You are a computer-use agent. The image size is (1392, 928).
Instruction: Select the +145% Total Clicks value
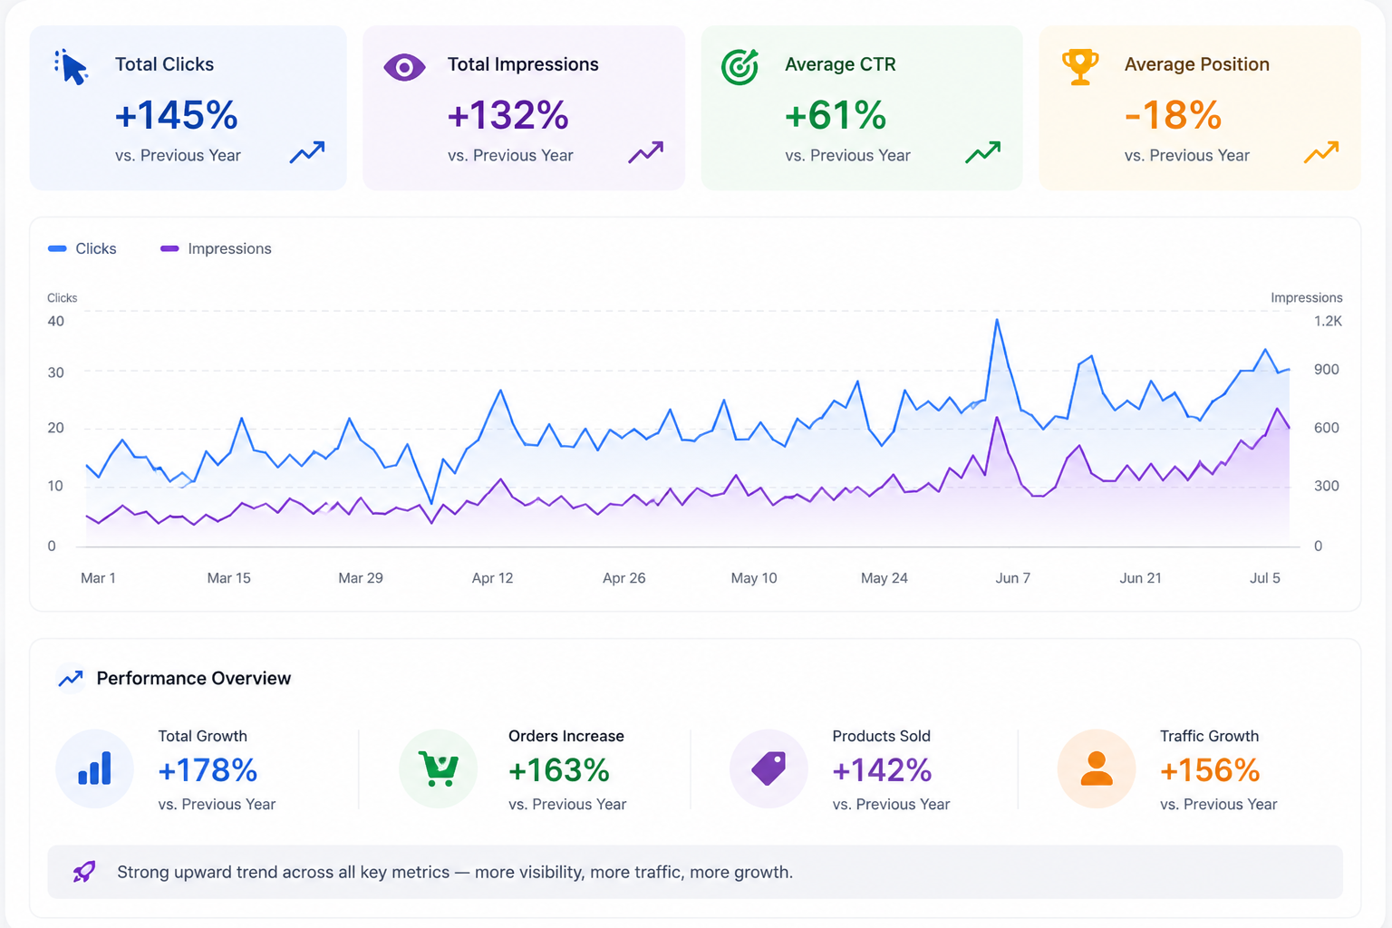click(177, 115)
